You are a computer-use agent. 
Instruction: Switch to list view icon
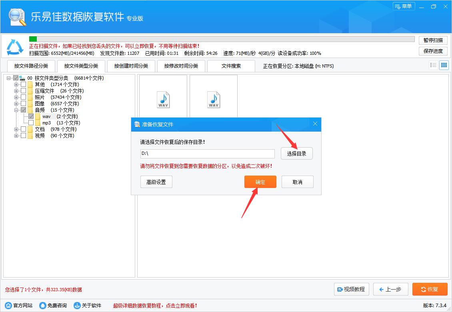pos(433,65)
